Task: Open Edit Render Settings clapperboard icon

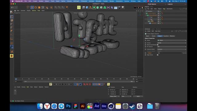Action: click(142, 7)
